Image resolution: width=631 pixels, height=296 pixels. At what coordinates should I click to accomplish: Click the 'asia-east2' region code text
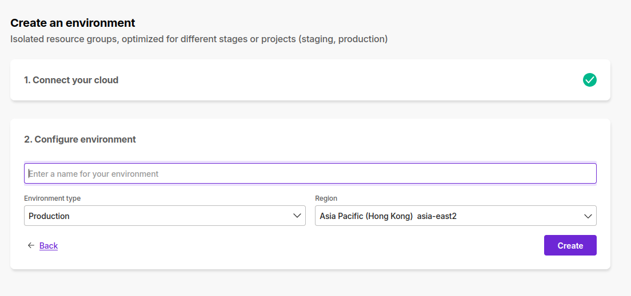(x=437, y=216)
